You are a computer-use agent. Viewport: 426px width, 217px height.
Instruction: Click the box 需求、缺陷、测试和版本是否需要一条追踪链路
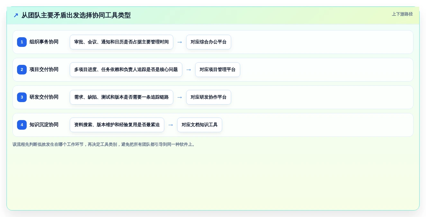tap(122, 97)
